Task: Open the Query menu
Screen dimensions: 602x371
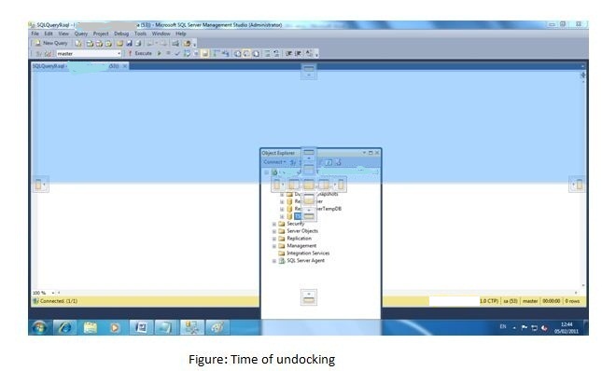Action: point(81,34)
